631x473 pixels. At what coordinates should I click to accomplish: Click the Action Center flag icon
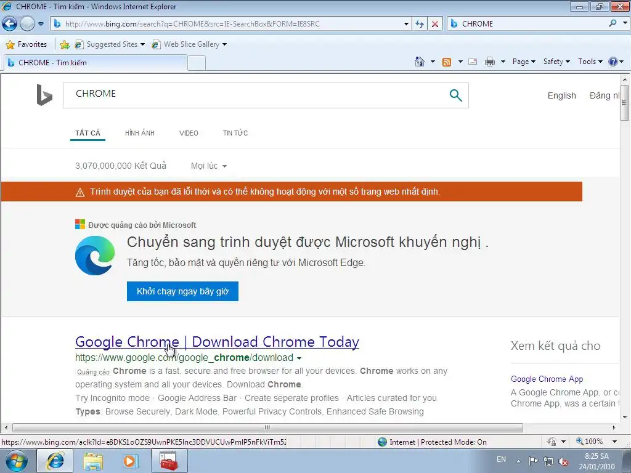(x=533, y=461)
